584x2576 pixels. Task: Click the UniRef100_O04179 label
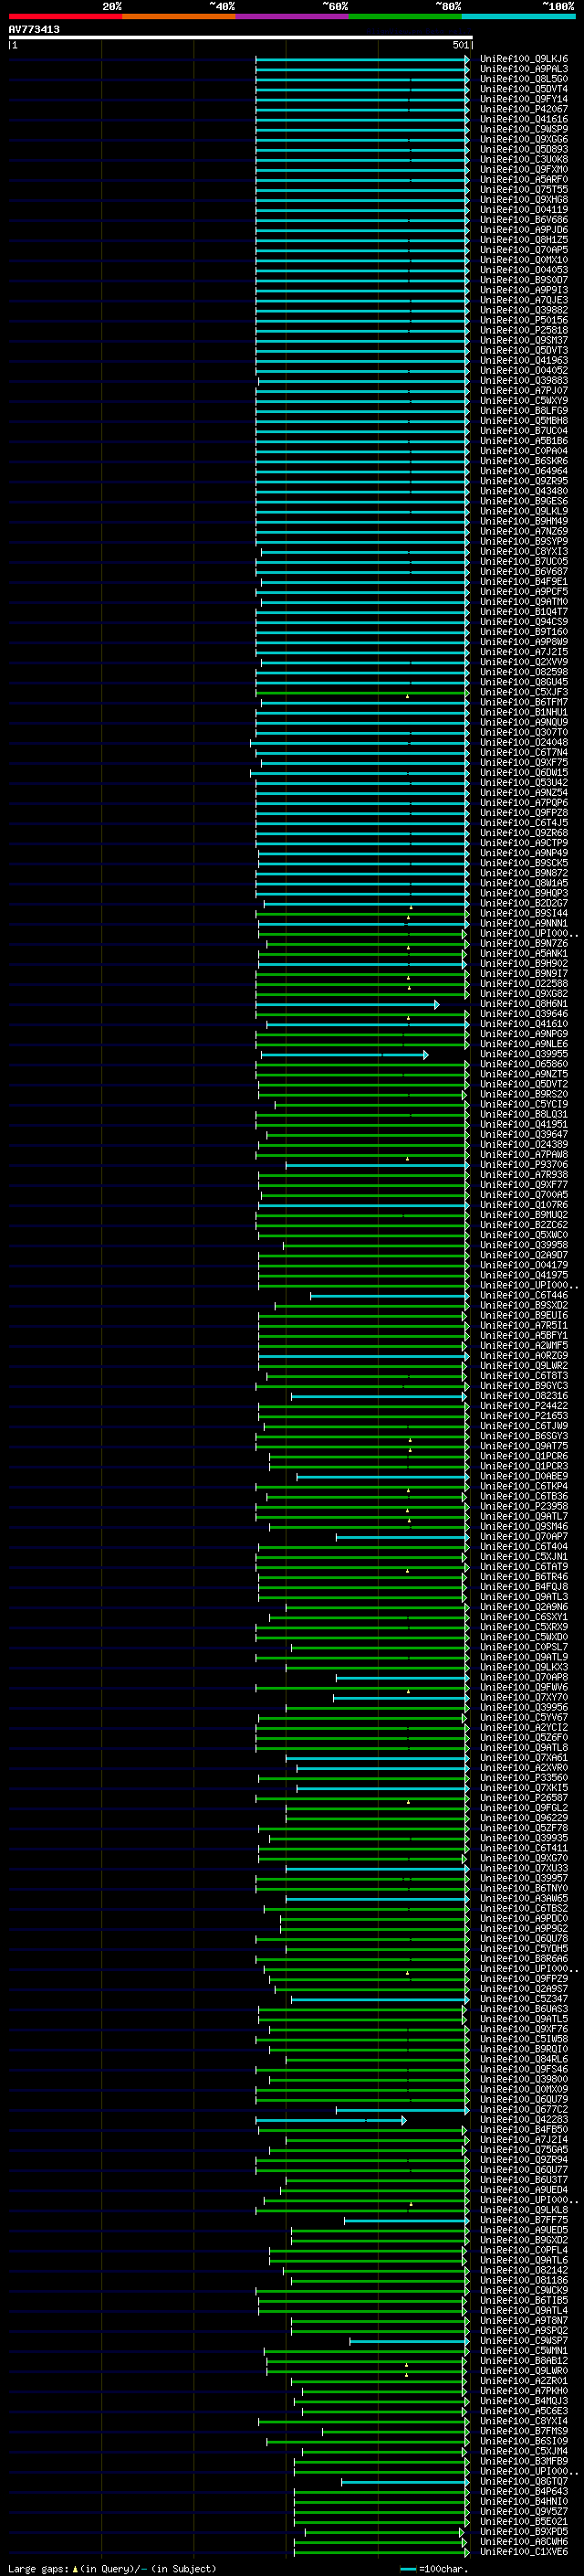[524, 1265]
